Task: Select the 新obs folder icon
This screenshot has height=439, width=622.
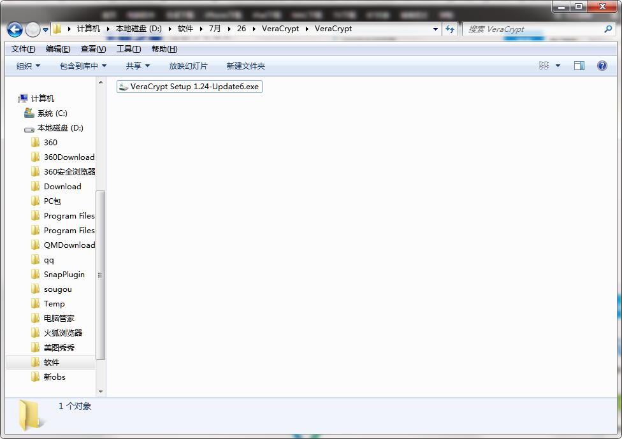Action: click(x=35, y=377)
